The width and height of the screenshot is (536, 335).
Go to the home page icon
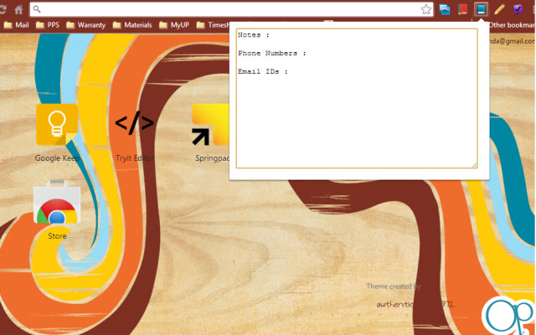click(x=18, y=9)
